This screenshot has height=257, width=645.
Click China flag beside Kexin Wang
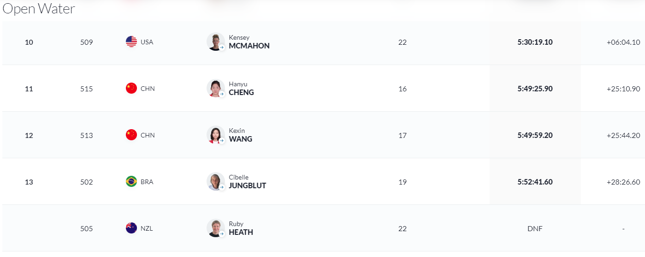click(131, 135)
